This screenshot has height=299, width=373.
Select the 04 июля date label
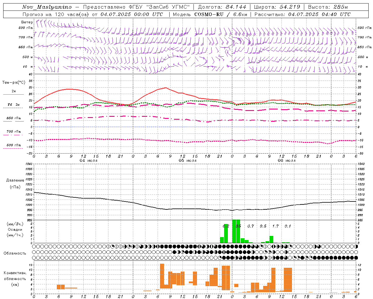(89, 161)
